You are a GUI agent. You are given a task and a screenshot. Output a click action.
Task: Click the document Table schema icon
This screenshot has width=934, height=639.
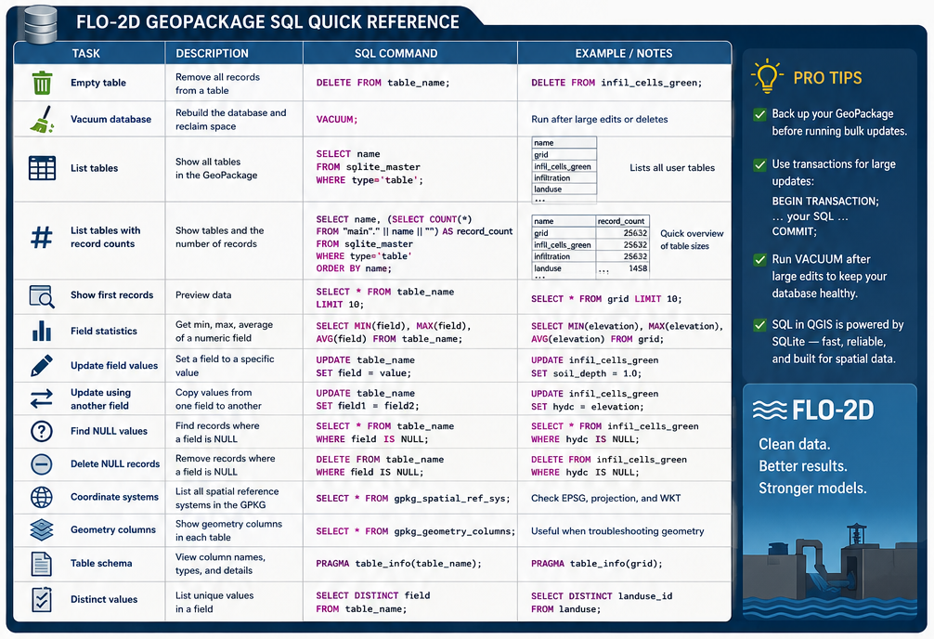(42, 564)
